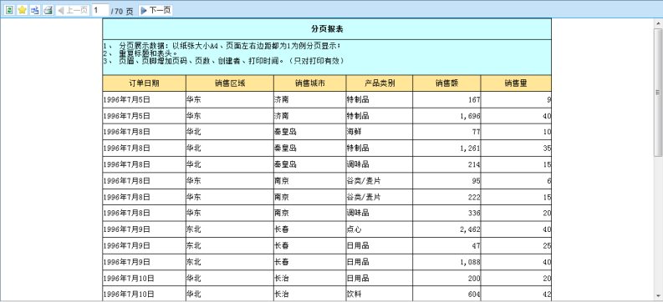The width and height of the screenshot is (663, 302).
Task: Go to next page with 下一页
Action: 156,11
